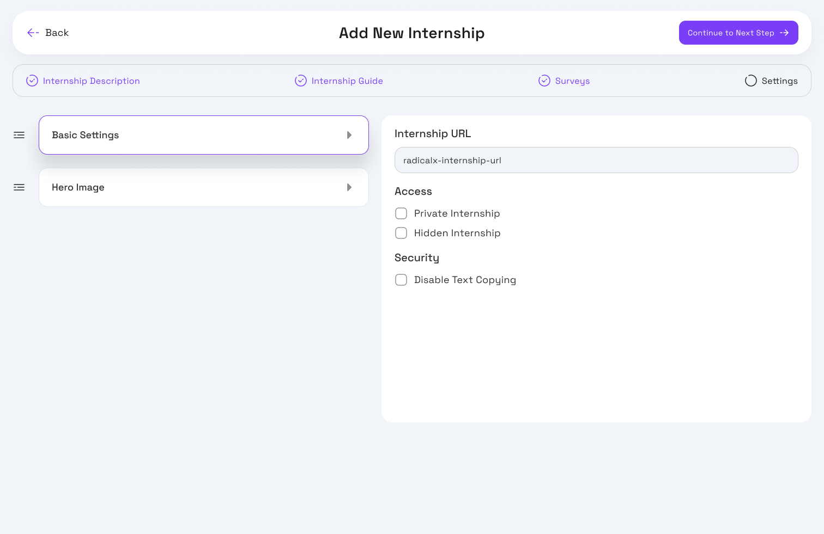The height and width of the screenshot is (534, 824).
Task: Open the Surveys step
Action: pos(572,81)
